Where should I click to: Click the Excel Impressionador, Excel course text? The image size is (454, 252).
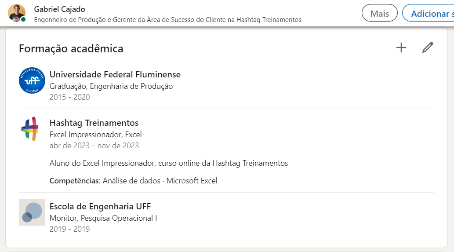point(96,135)
